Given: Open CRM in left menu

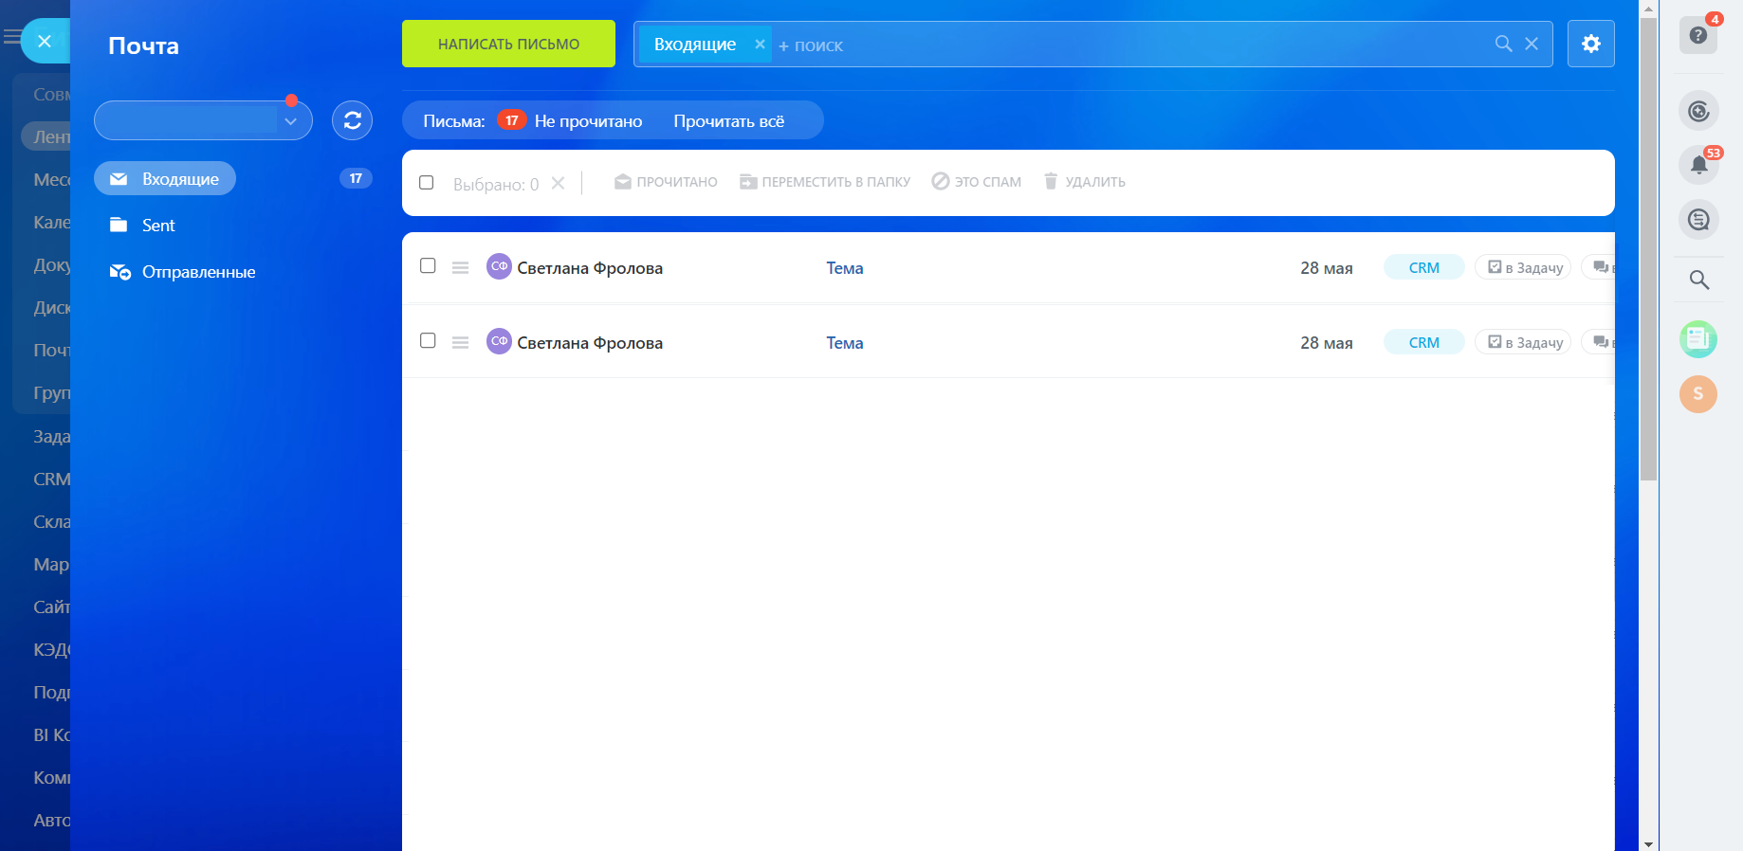Looking at the screenshot, I should coord(51,480).
